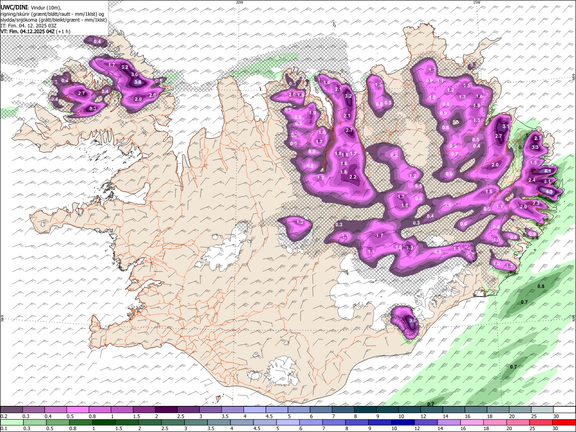Click the 3.6 value on the southeast glacier
576x432 pixels.
[x=413, y=321]
